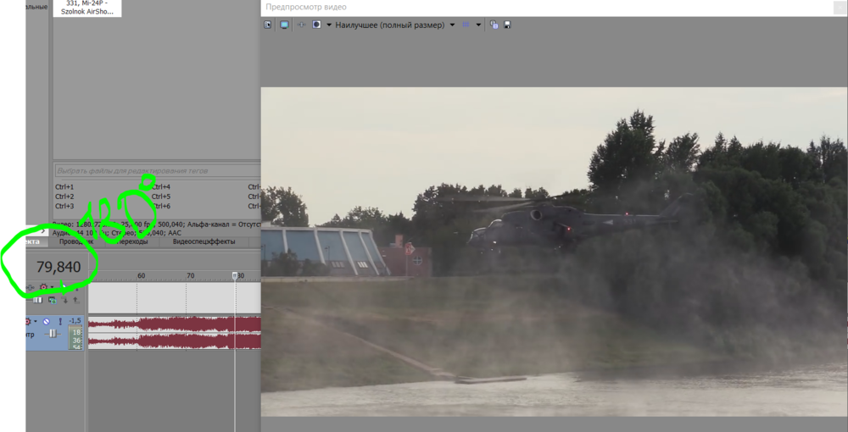Make video track a compositing child

pos(65,300)
